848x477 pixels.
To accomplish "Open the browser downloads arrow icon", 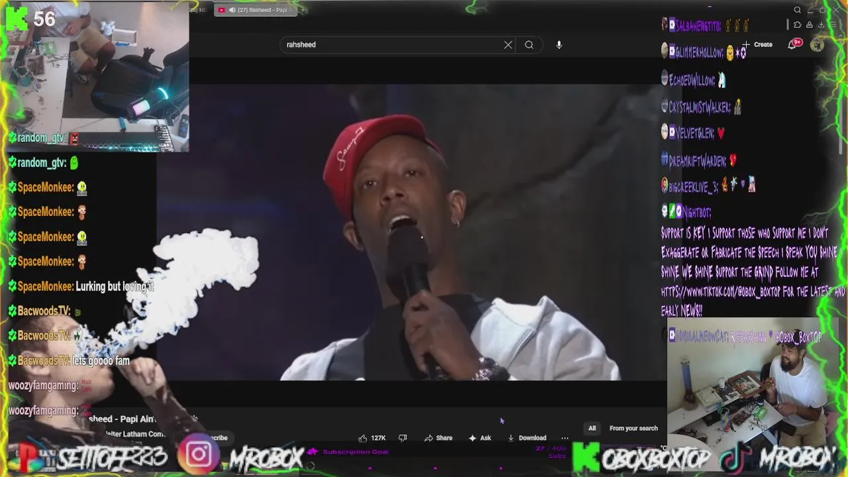I will click(821, 25).
